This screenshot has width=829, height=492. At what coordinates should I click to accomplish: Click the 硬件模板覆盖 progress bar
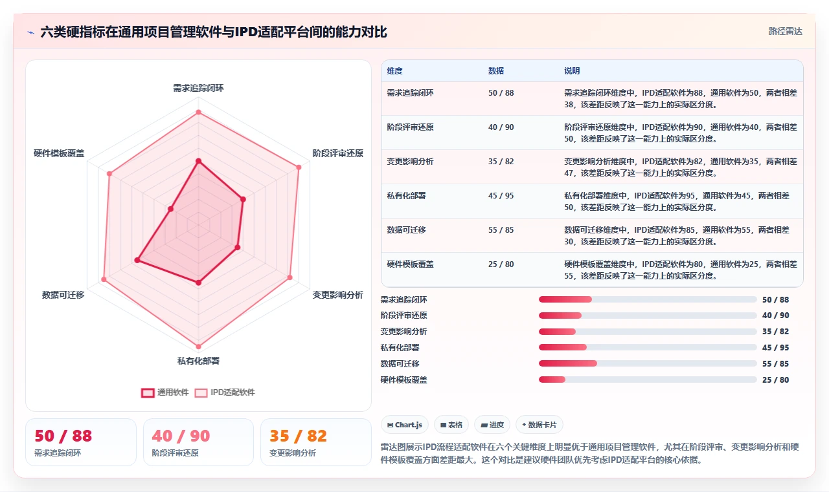click(648, 380)
